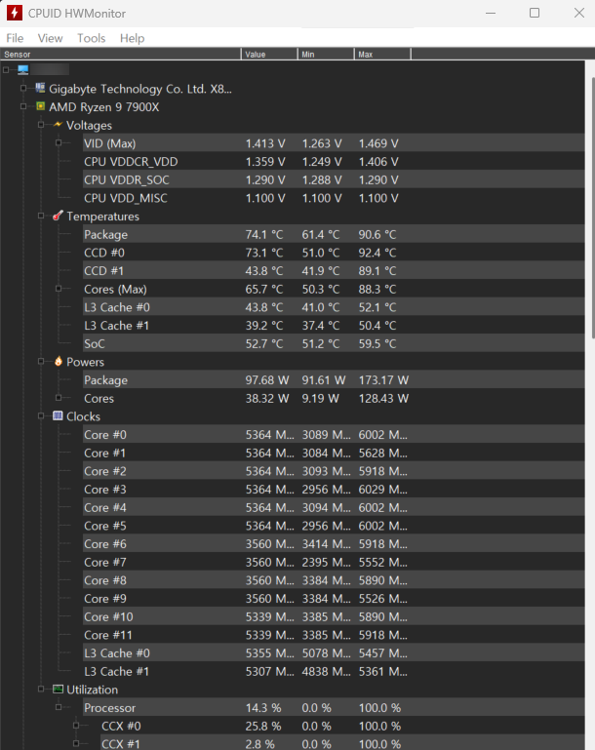The image size is (595, 750).
Task: Select the Core #3 clock row
Action: [334, 489]
